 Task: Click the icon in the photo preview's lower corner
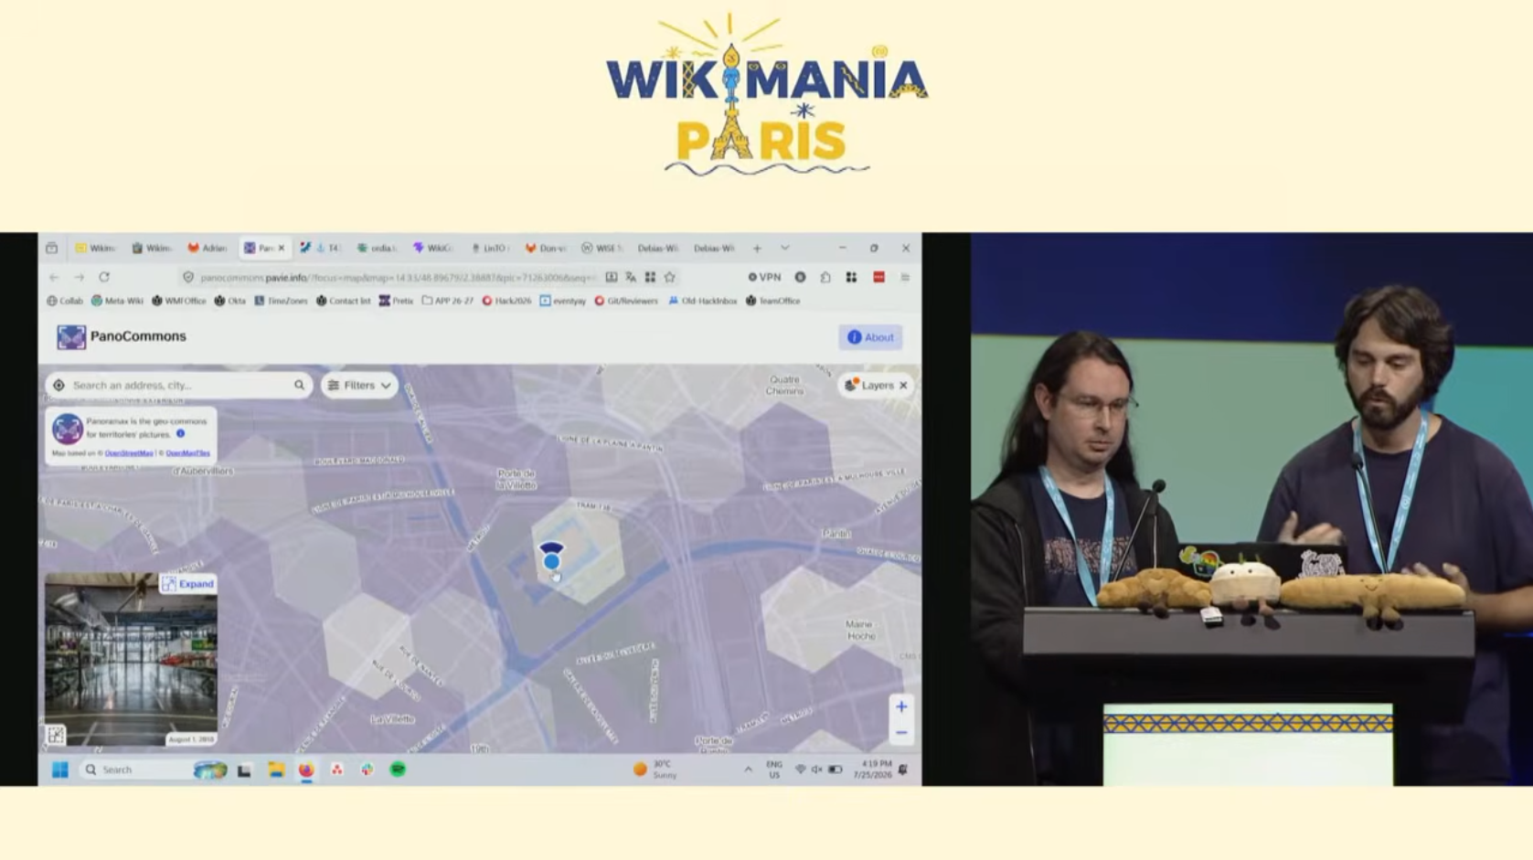[56, 735]
